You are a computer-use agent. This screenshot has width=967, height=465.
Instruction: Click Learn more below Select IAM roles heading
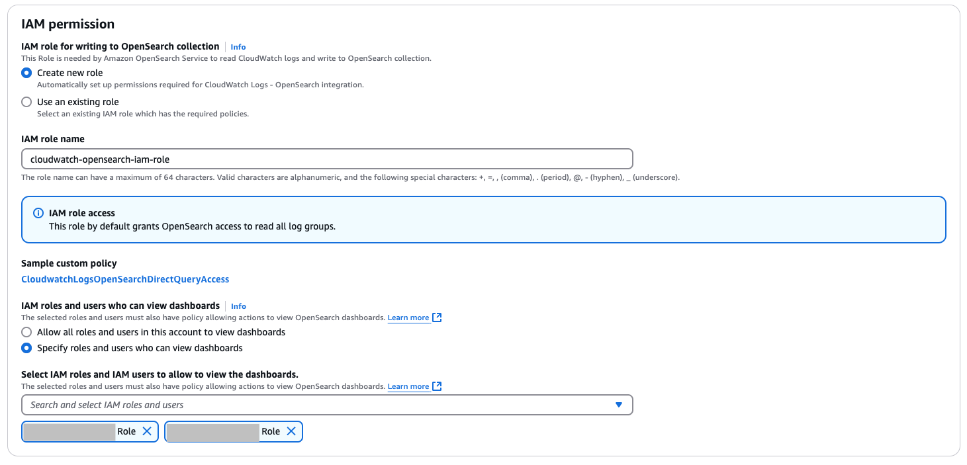tap(408, 386)
